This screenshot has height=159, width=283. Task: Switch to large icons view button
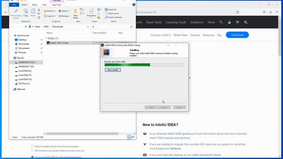point(133,137)
